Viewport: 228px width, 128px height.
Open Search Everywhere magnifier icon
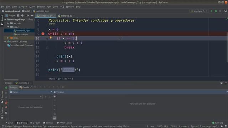pos(226,11)
